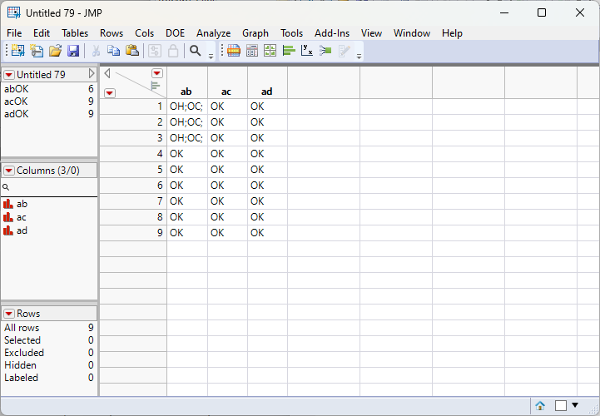
Task: Click the ad column nominal type icon
Action: pyautogui.click(x=8, y=230)
